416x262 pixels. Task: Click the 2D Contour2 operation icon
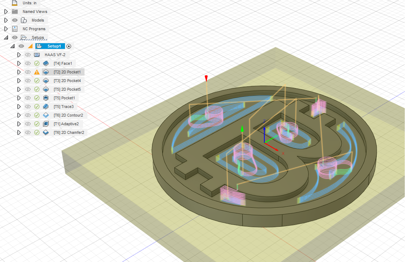click(46, 115)
